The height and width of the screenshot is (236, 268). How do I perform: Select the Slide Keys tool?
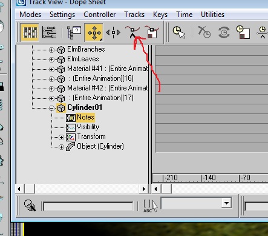point(113,32)
